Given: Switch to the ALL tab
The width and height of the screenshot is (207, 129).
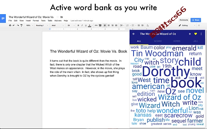Looking at the screenshot, I should 139,41.
